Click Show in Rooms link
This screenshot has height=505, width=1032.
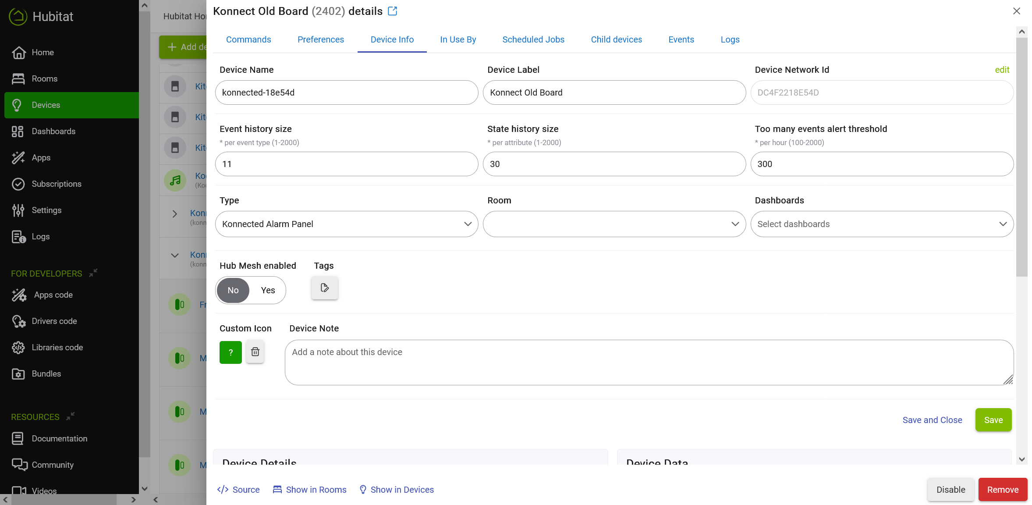309,490
